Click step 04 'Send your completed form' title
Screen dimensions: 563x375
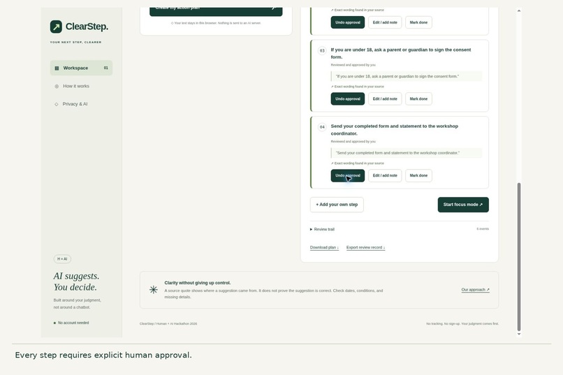pyautogui.click(x=394, y=130)
